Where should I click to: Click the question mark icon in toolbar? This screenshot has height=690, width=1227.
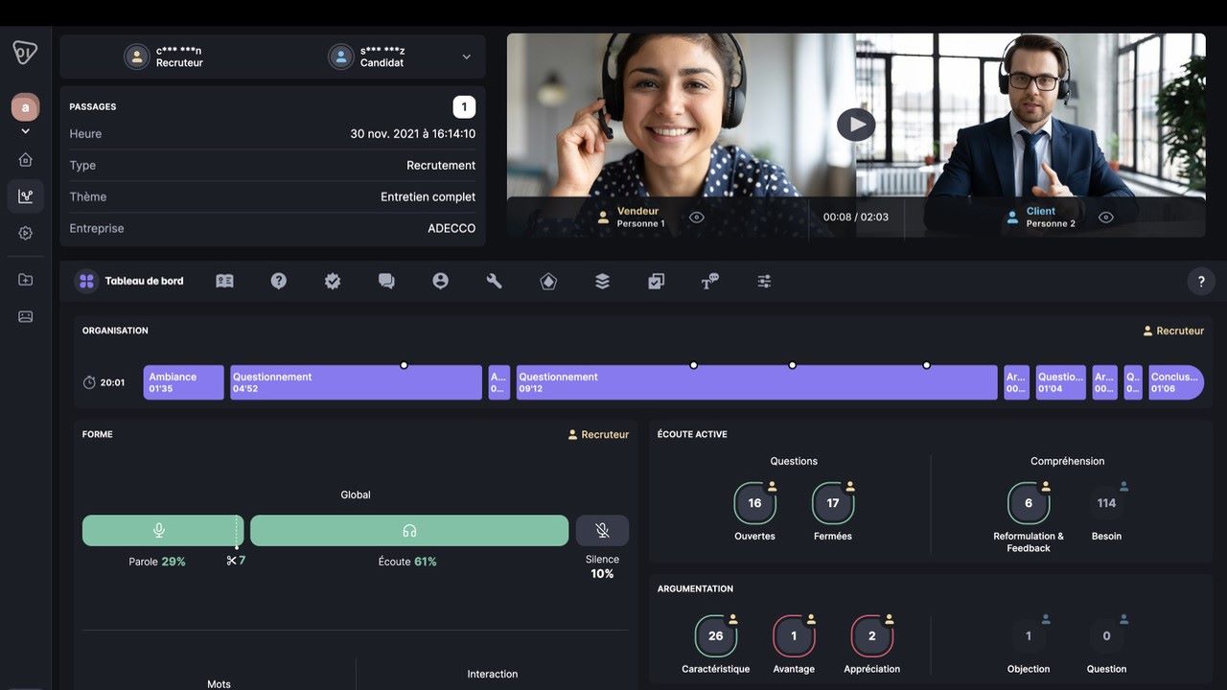pos(279,281)
